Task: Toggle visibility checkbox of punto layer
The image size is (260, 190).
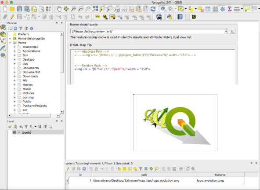Action: (14, 132)
